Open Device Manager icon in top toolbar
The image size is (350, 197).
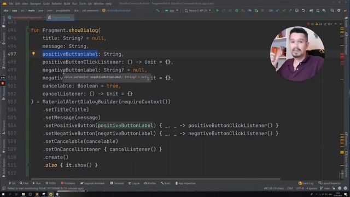coord(318,10)
